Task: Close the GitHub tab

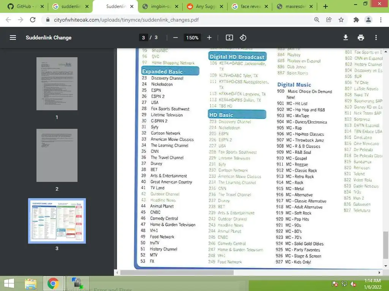Action: tap(42, 6)
